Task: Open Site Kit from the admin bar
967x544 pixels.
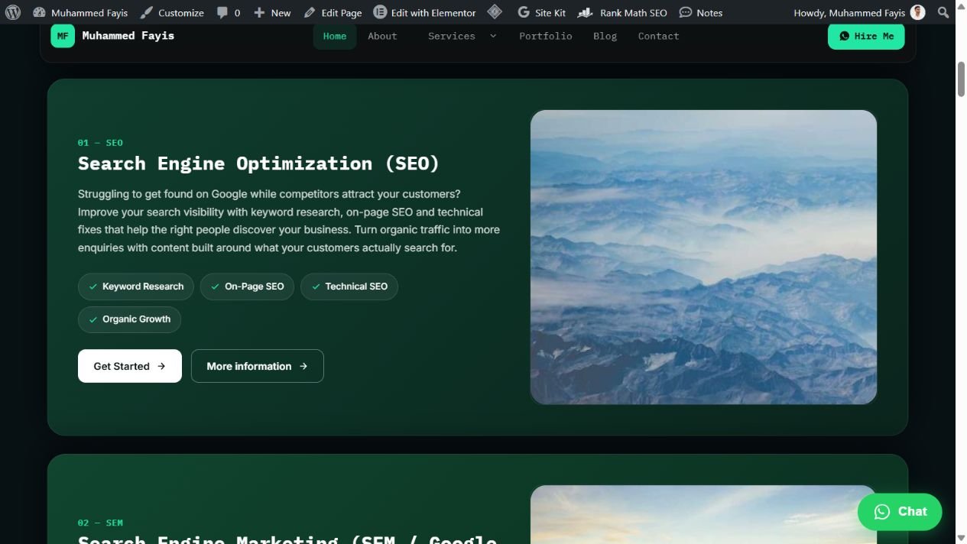Action: click(541, 12)
